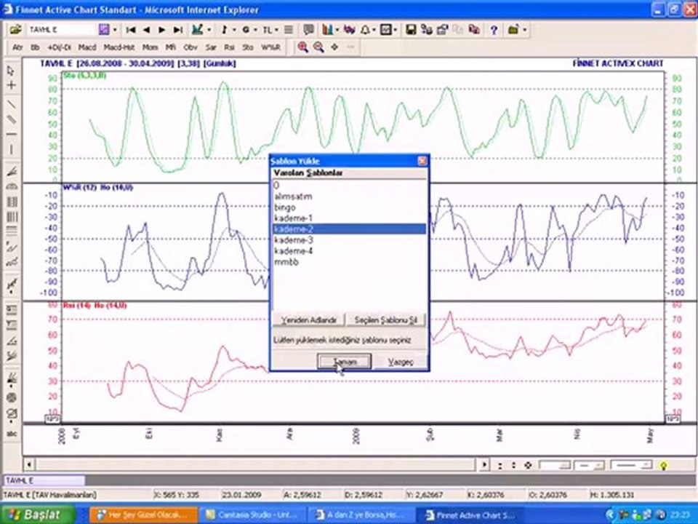This screenshot has width=698, height=524.
Task: Select the diagonal trend line tool
Action: (11, 104)
